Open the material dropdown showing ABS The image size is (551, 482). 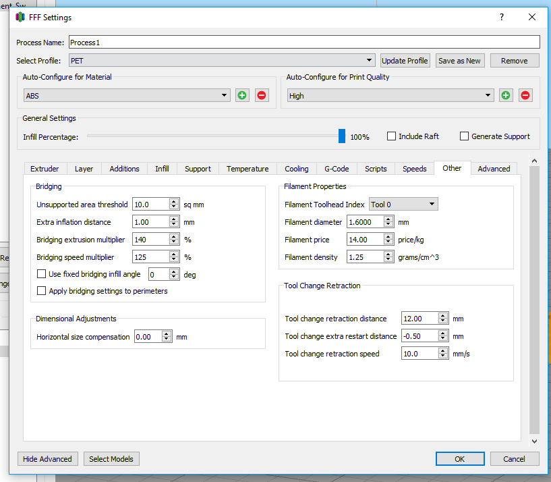point(127,96)
